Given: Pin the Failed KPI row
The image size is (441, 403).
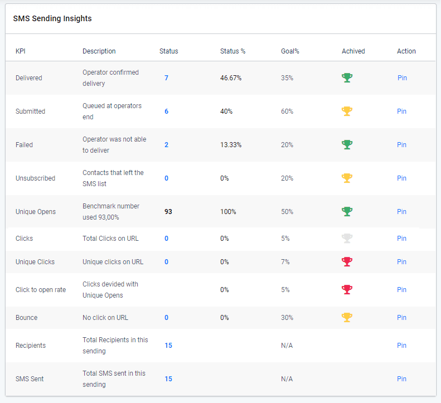Looking at the screenshot, I should tap(401, 145).
